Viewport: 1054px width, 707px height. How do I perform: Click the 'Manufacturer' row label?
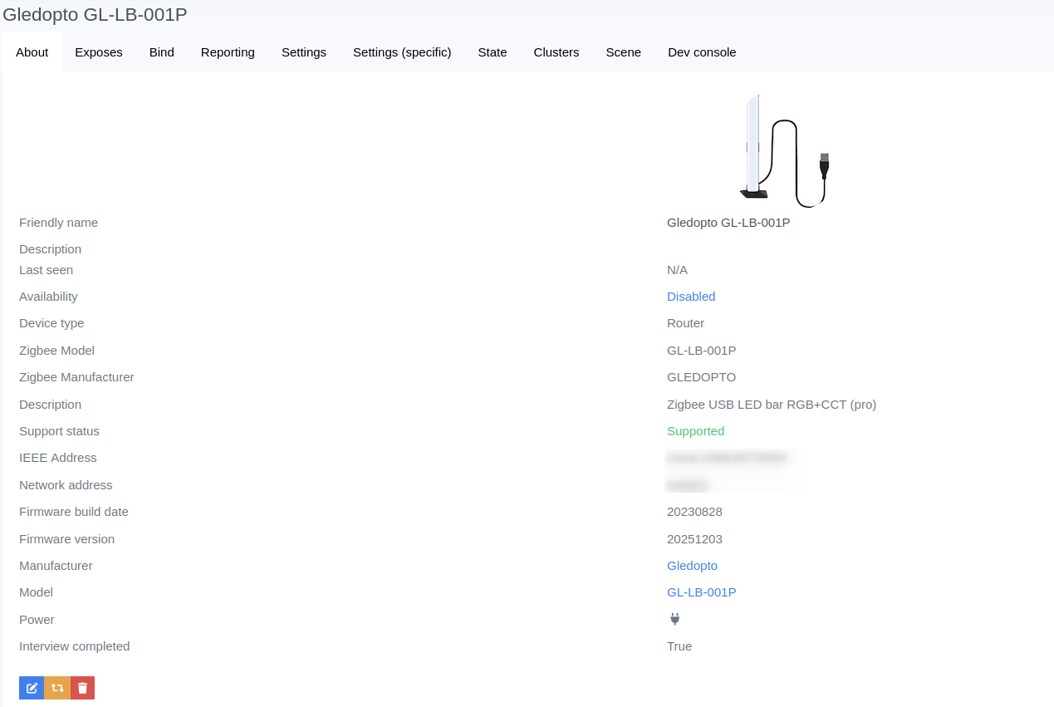(x=56, y=566)
